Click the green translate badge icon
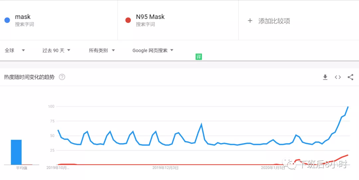Image resolution: width=359 pixels, height=180 pixels. pyautogui.click(x=199, y=57)
